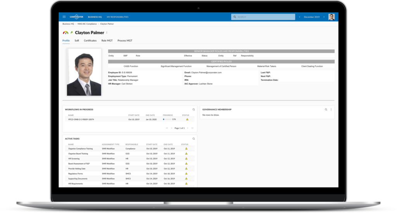Go to next month arrow
The width and height of the screenshot is (397, 213).
pyautogui.click(x=324, y=17)
